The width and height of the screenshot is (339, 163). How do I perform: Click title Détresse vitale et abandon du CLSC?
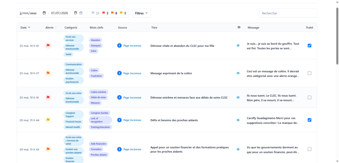coord(182,46)
